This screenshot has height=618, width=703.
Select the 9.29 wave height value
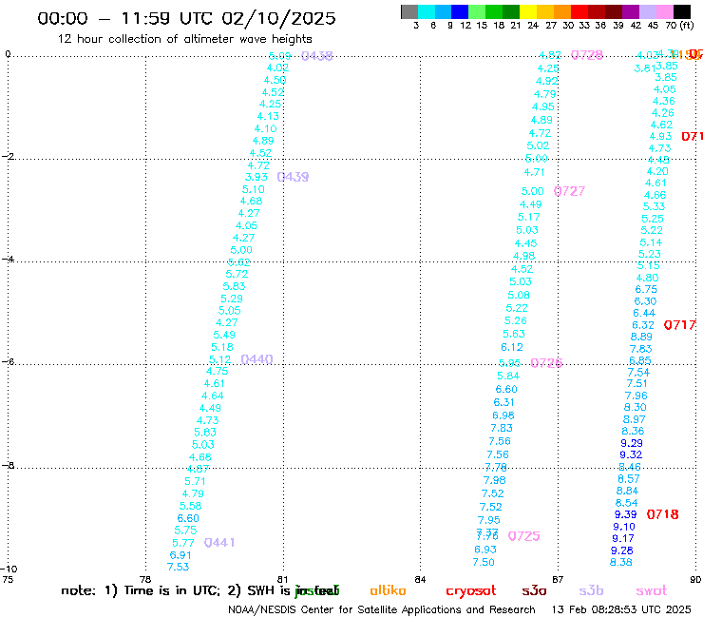pos(632,443)
